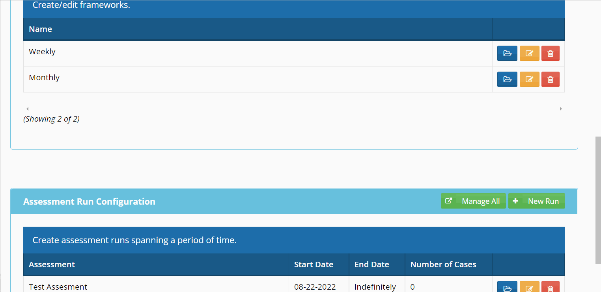
Task: Edit the Monthly framework
Action: coord(530,79)
